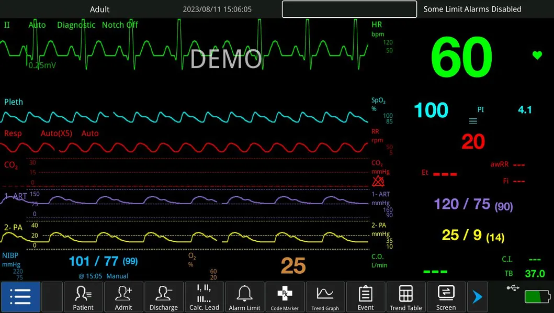Open the Code Marker tool
554x313 pixels.
[285, 297]
